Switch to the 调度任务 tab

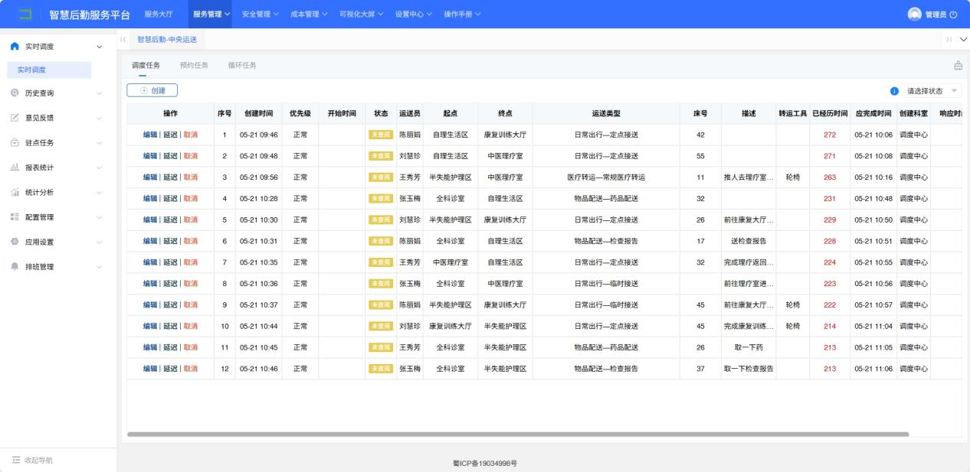click(x=146, y=65)
